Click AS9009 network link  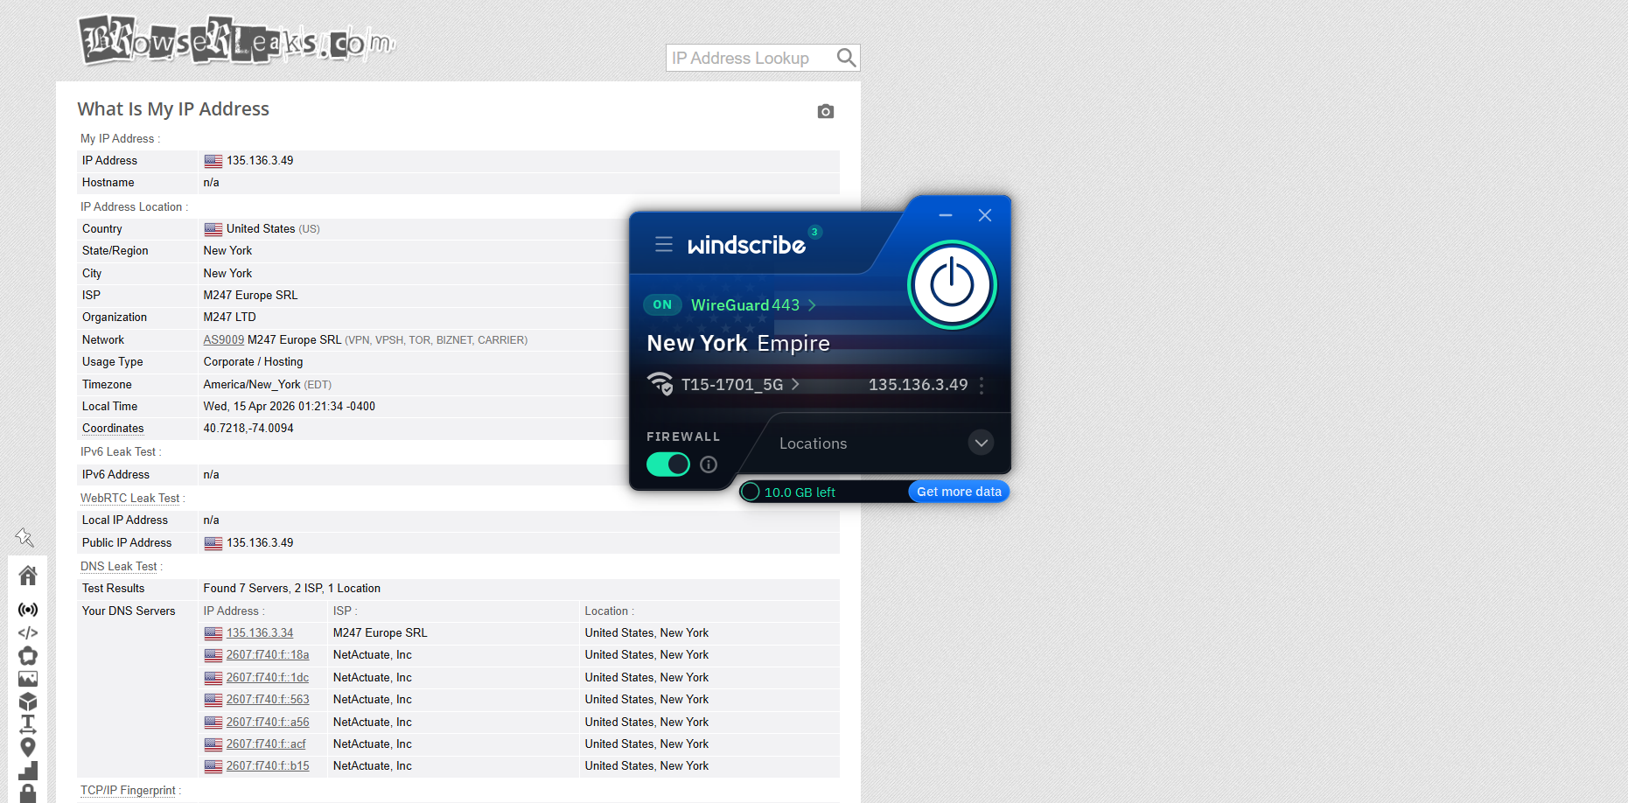(224, 339)
